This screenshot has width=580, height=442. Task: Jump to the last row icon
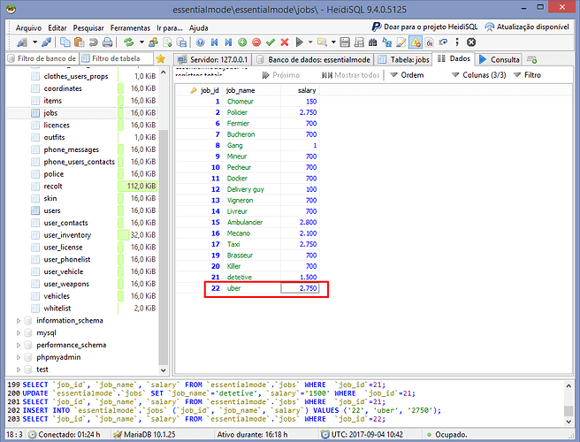click(228, 42)
